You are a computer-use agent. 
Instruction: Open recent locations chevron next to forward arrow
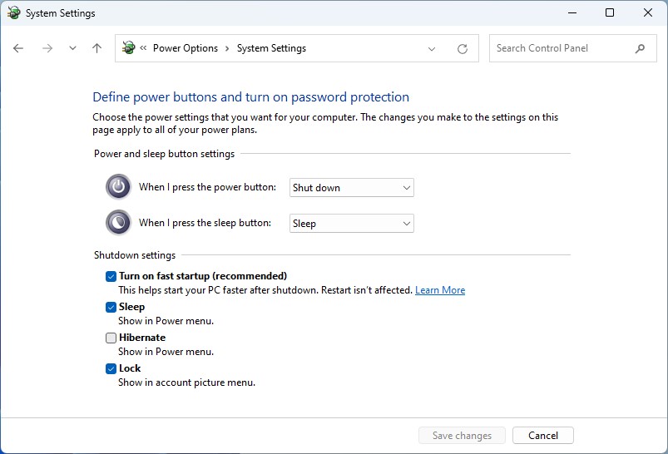pos(73,48)
